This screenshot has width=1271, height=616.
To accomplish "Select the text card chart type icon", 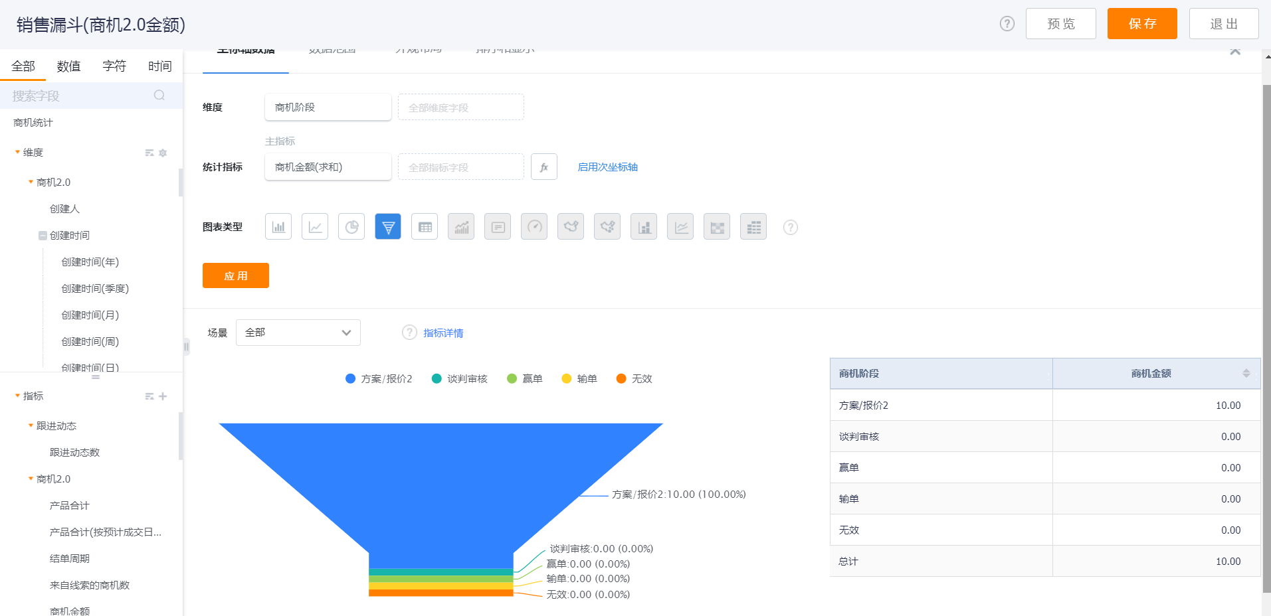I will tap(498, 226).
